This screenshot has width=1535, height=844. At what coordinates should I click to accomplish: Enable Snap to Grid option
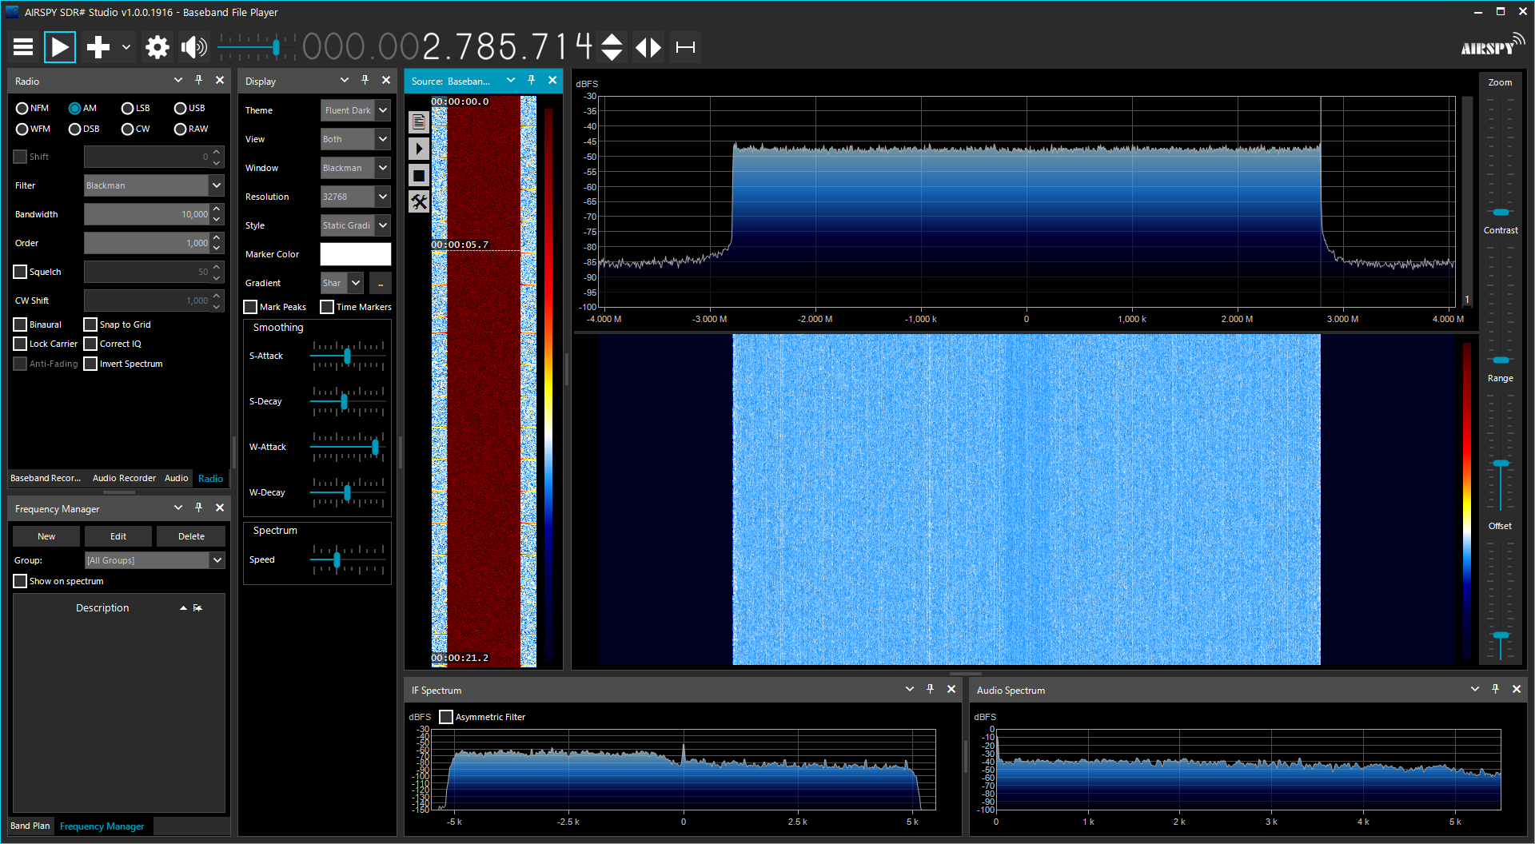[91, 324]
